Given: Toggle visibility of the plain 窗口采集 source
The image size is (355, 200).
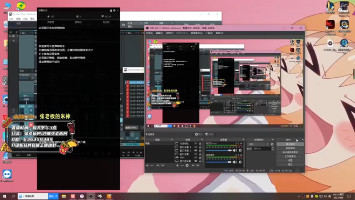Looking at the screenshot, I should pyautogui.click(x=196, y=154).
